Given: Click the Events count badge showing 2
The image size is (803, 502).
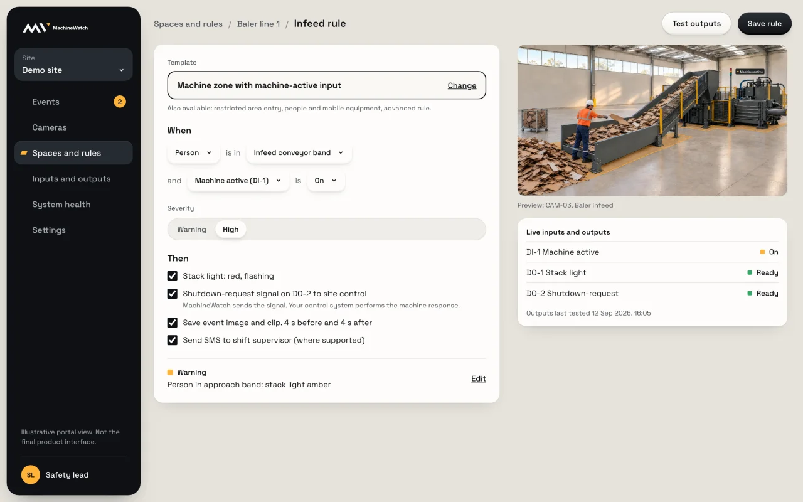Looking at the screenshot, I should (x=120, y=102).
